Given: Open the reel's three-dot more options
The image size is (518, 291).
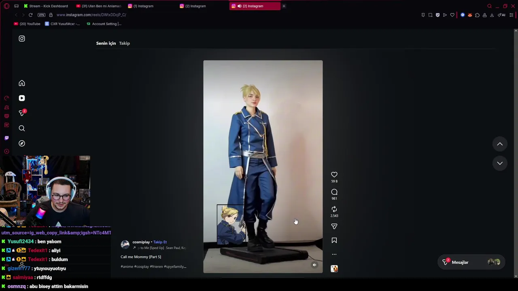Looking at the screenshot, I should (334, 254).
